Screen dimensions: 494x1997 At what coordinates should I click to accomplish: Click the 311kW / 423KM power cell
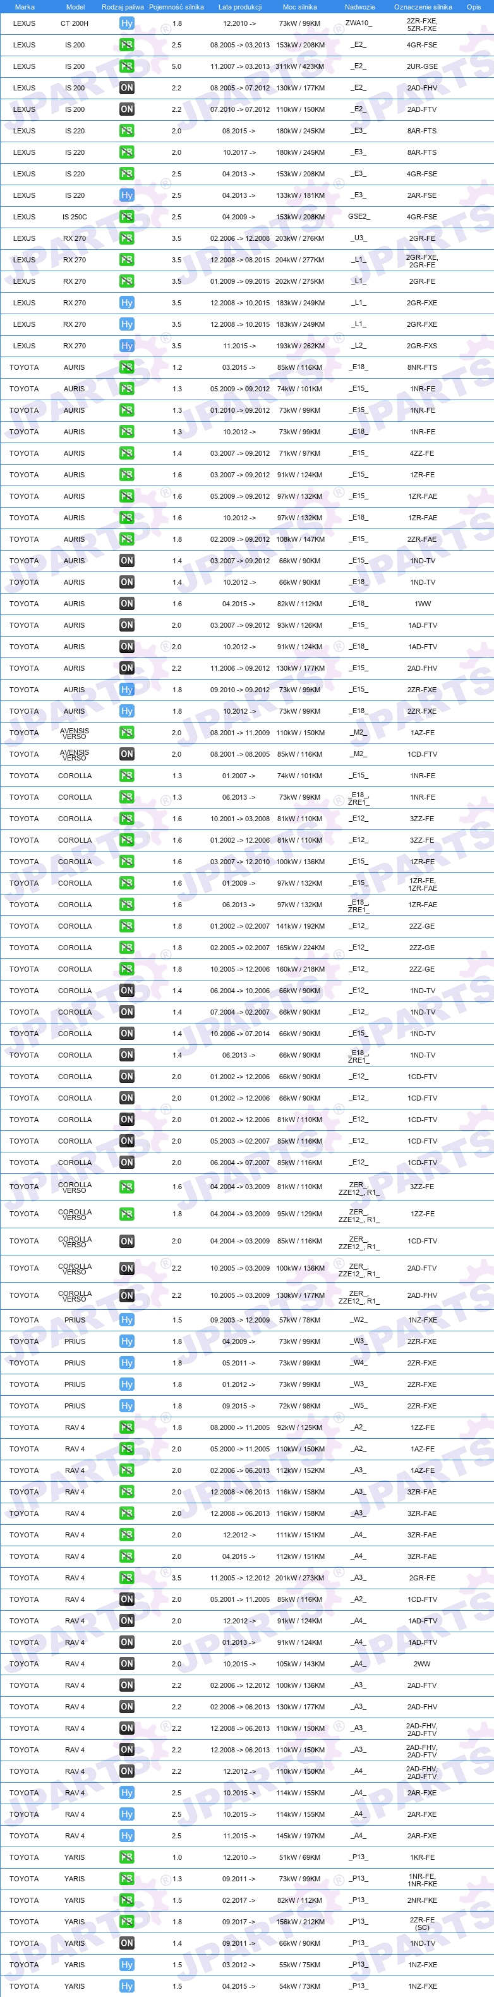(x=299, y=66)
